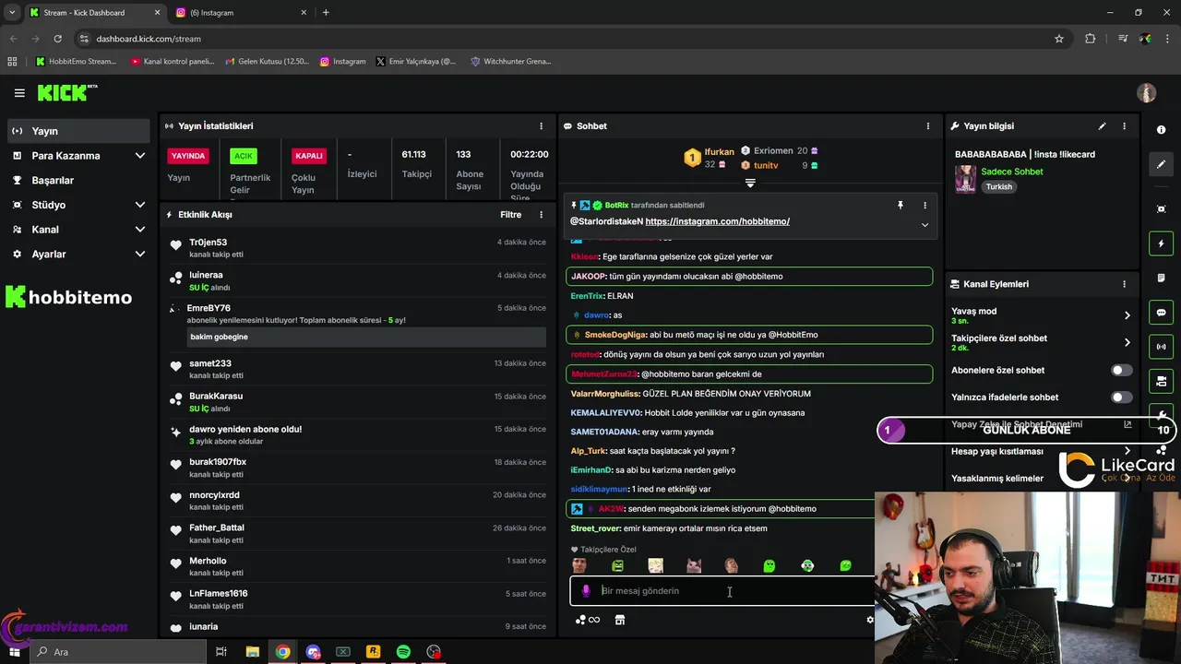Click the lightning bolt icon in right sidebar
1181x664 pixels.
[x=1162, y=243]
